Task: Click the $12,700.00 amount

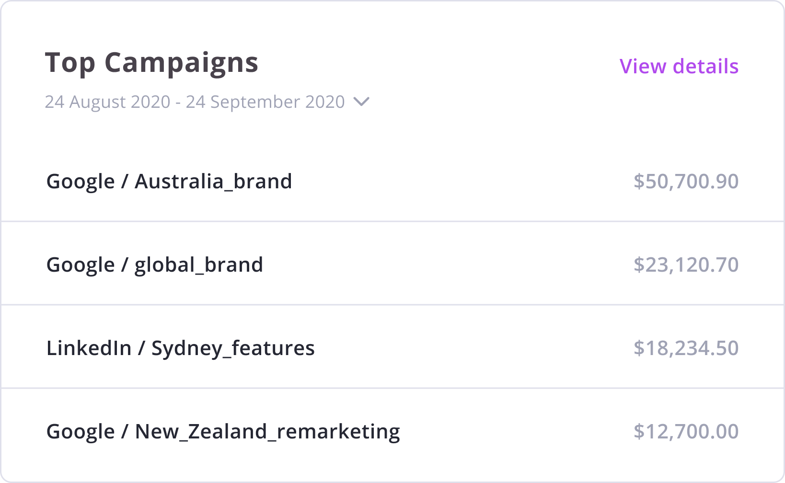Action: tap(686, 432)
